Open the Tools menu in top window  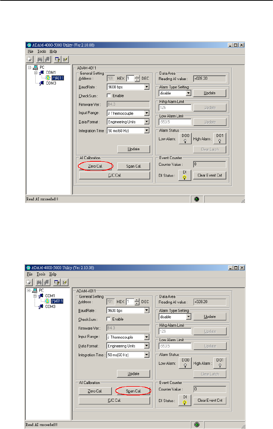coord(42,51)
